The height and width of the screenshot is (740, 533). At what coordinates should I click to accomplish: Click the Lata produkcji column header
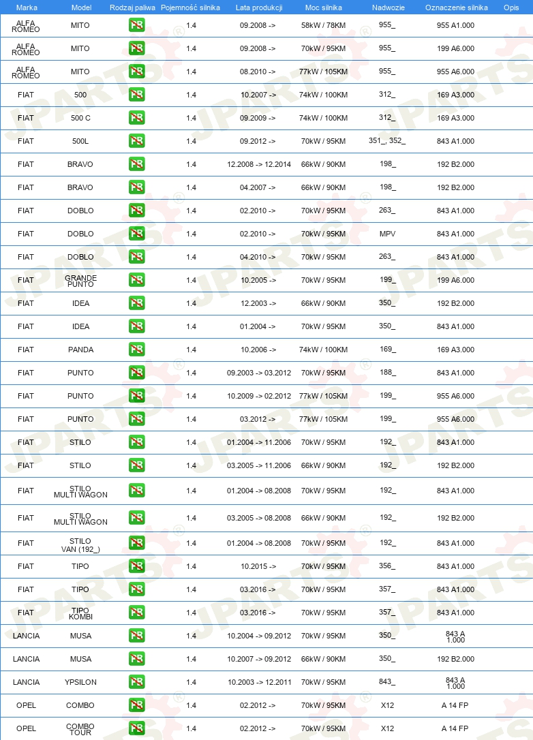(259, 7)
